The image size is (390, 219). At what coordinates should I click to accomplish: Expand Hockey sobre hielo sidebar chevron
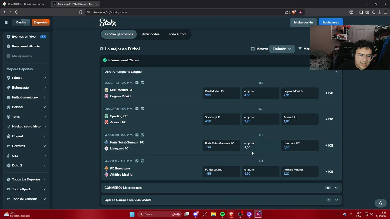[x=44, y=127]
